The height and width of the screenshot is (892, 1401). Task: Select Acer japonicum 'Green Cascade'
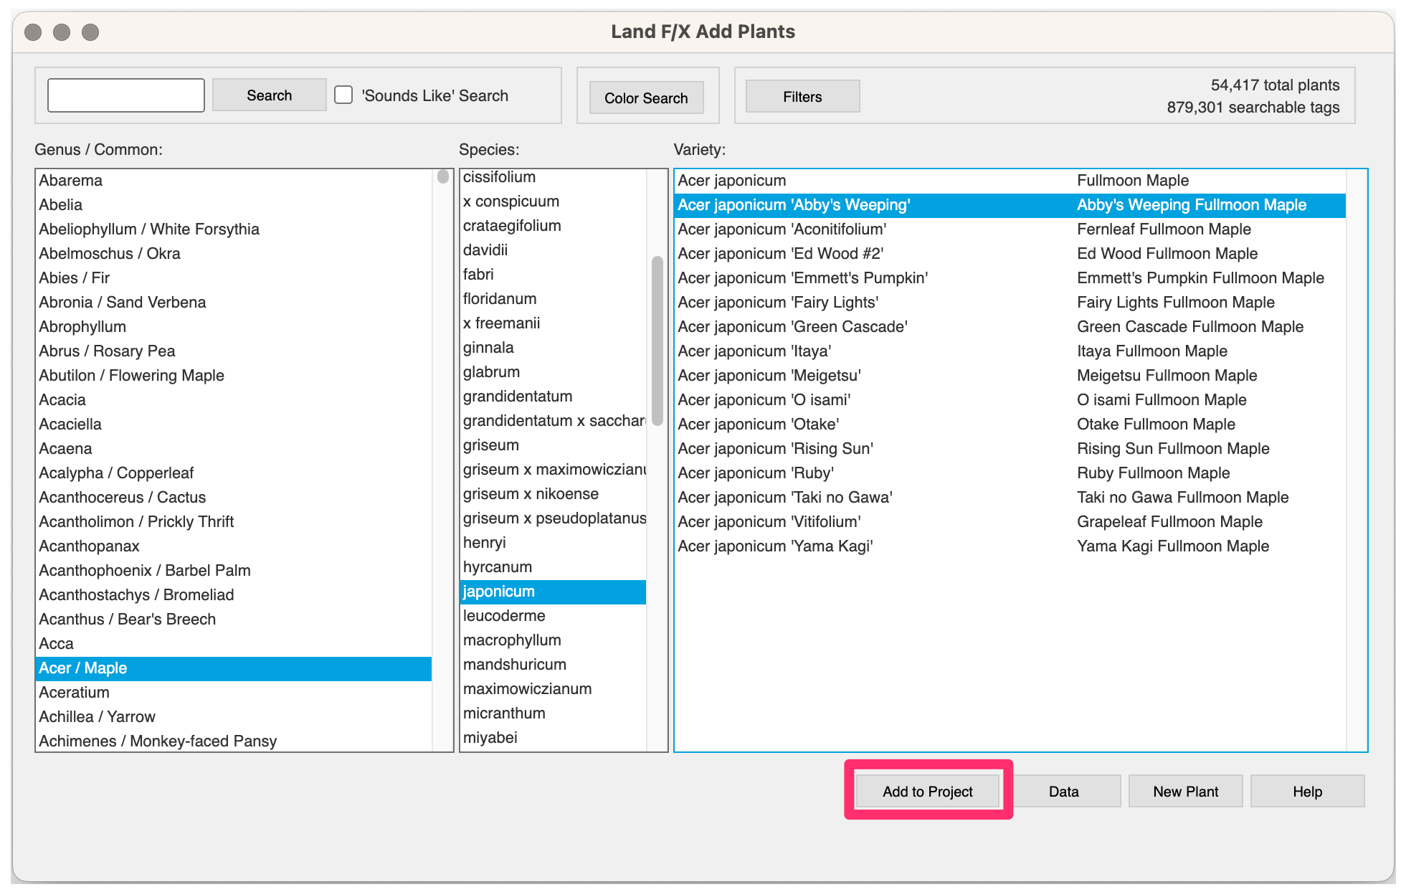click(x=1010, y=327)
